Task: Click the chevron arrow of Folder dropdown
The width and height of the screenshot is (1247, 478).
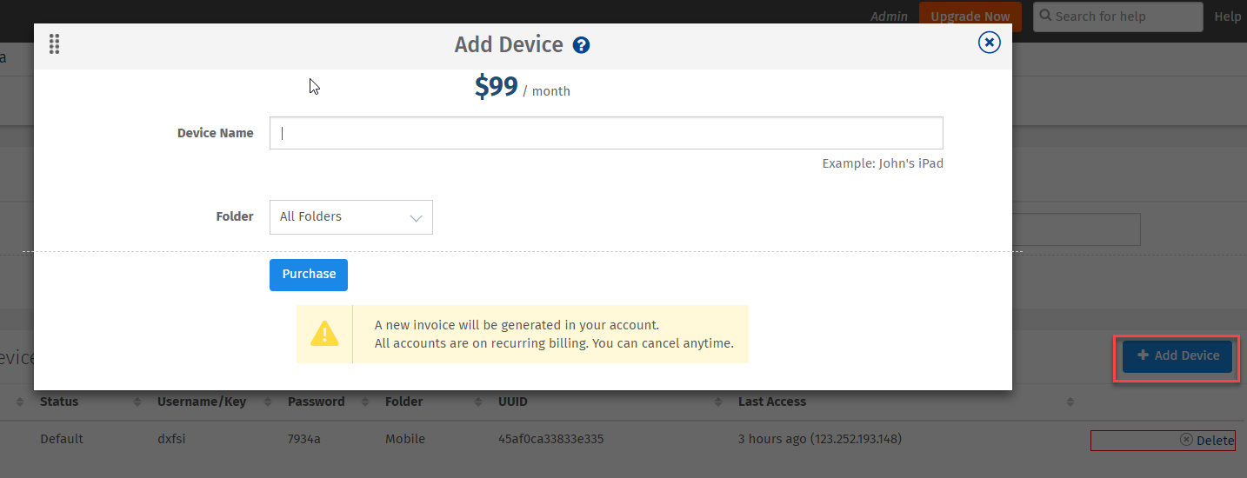Action: pos(416,217)
